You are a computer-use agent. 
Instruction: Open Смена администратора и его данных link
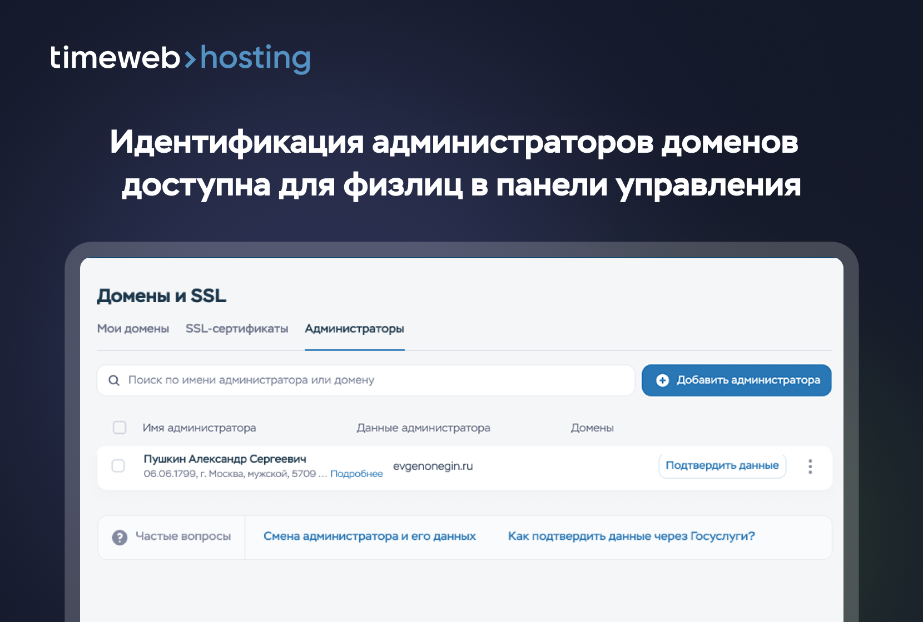point(370,536)
